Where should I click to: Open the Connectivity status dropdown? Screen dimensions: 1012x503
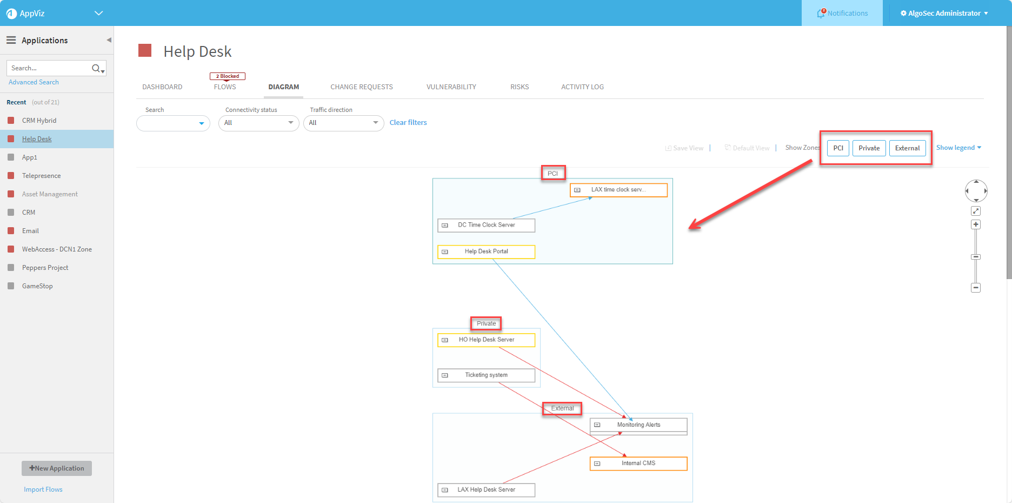point(258,123)
